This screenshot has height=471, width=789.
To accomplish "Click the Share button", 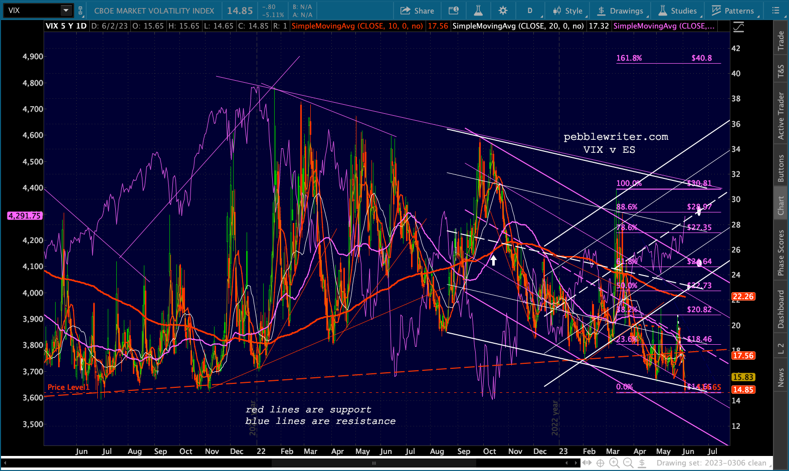I will click(x=417, y=11).
